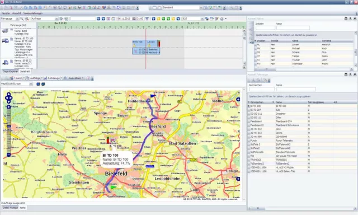Expand the Auswählen dropdown in map toolbar

click(x=83, y=78)
